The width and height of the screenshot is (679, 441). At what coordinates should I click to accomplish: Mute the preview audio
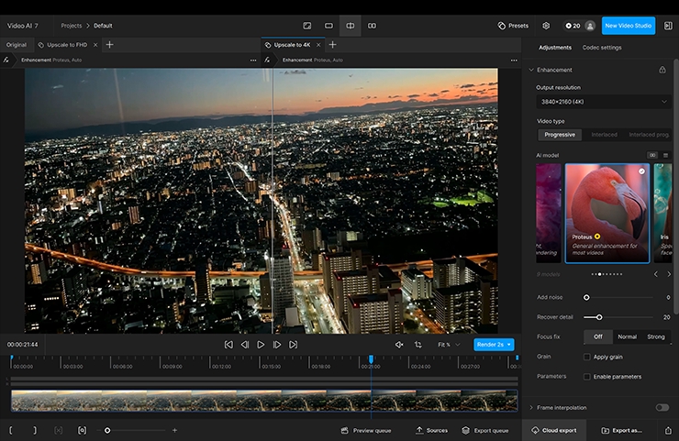(399, 345)
